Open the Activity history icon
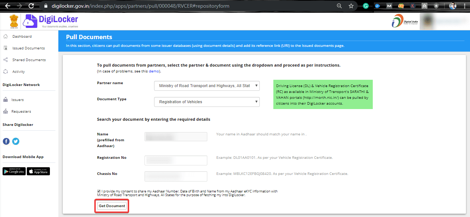 [5, 71]
